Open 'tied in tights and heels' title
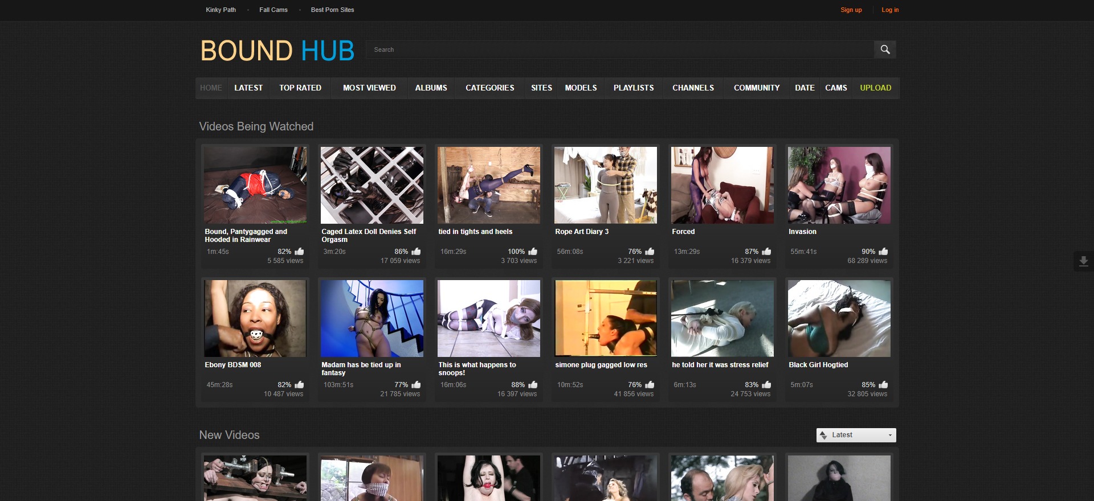This screenshot has width=1094, height=501. [x=475, y=232]
